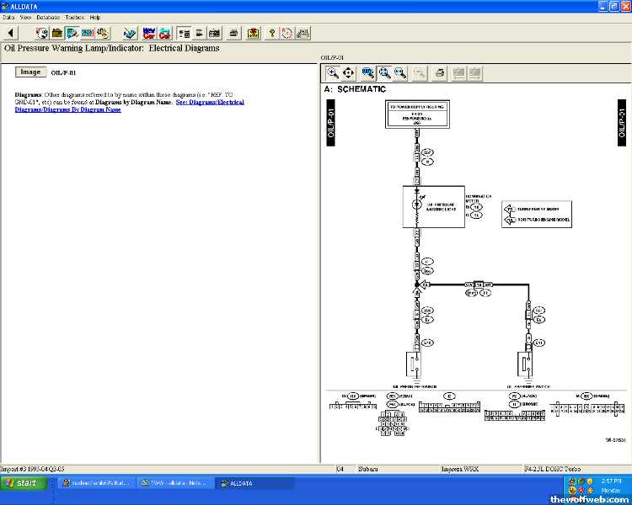632x505 pixels.
Task: Open the Help menu
Action: click(95, 17)
